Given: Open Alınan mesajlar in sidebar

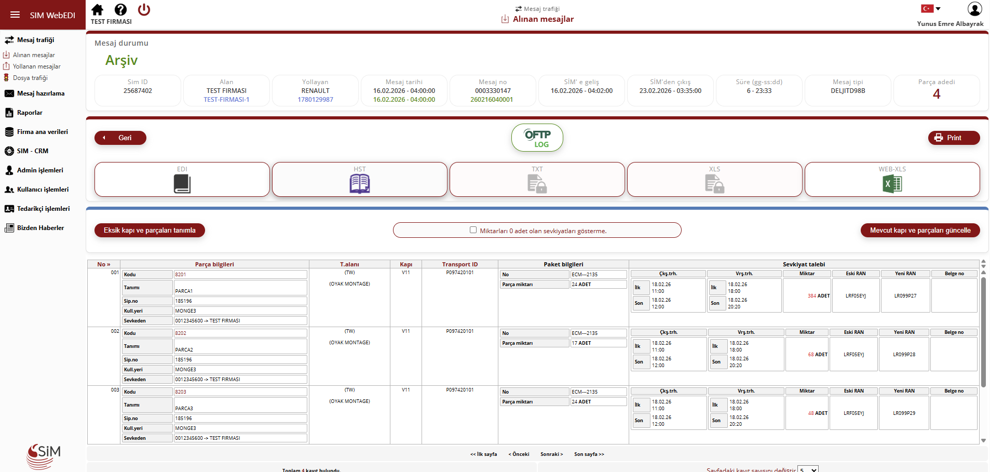Looking at the screenshot, I should (x=33, y=55).
